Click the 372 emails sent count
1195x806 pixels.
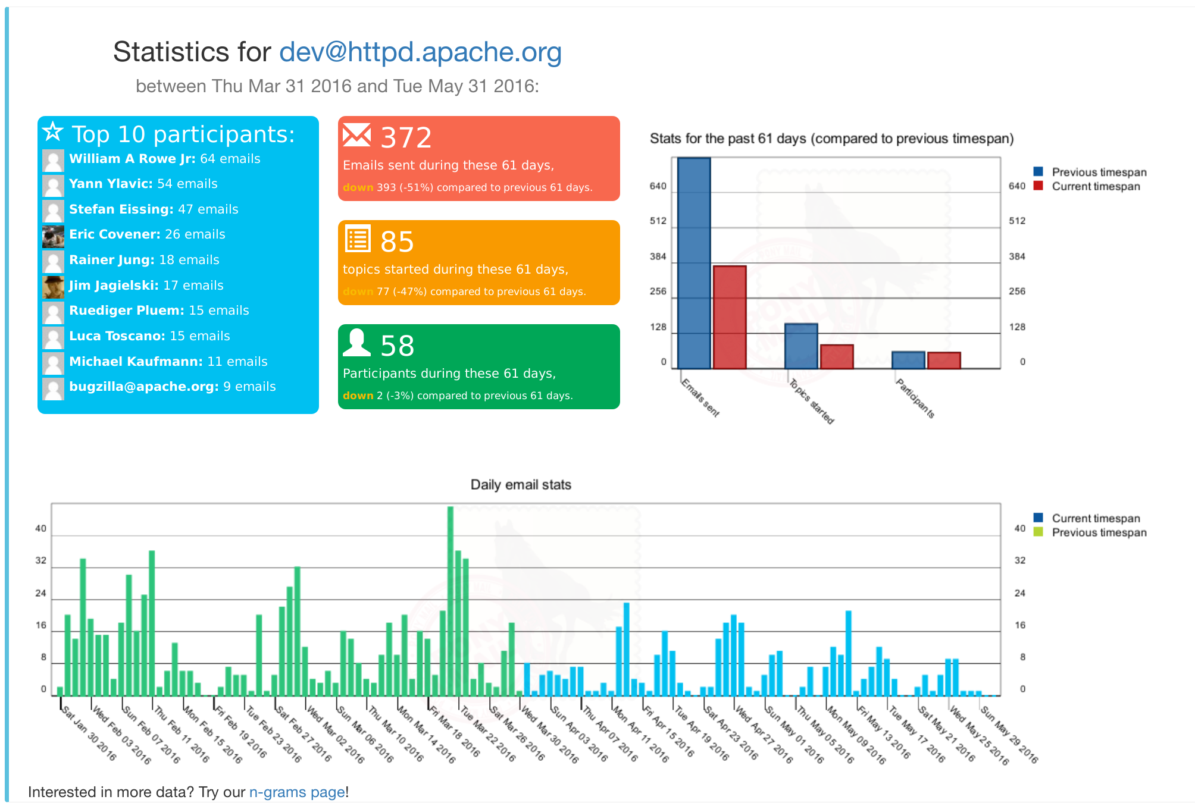click(406, 137)
